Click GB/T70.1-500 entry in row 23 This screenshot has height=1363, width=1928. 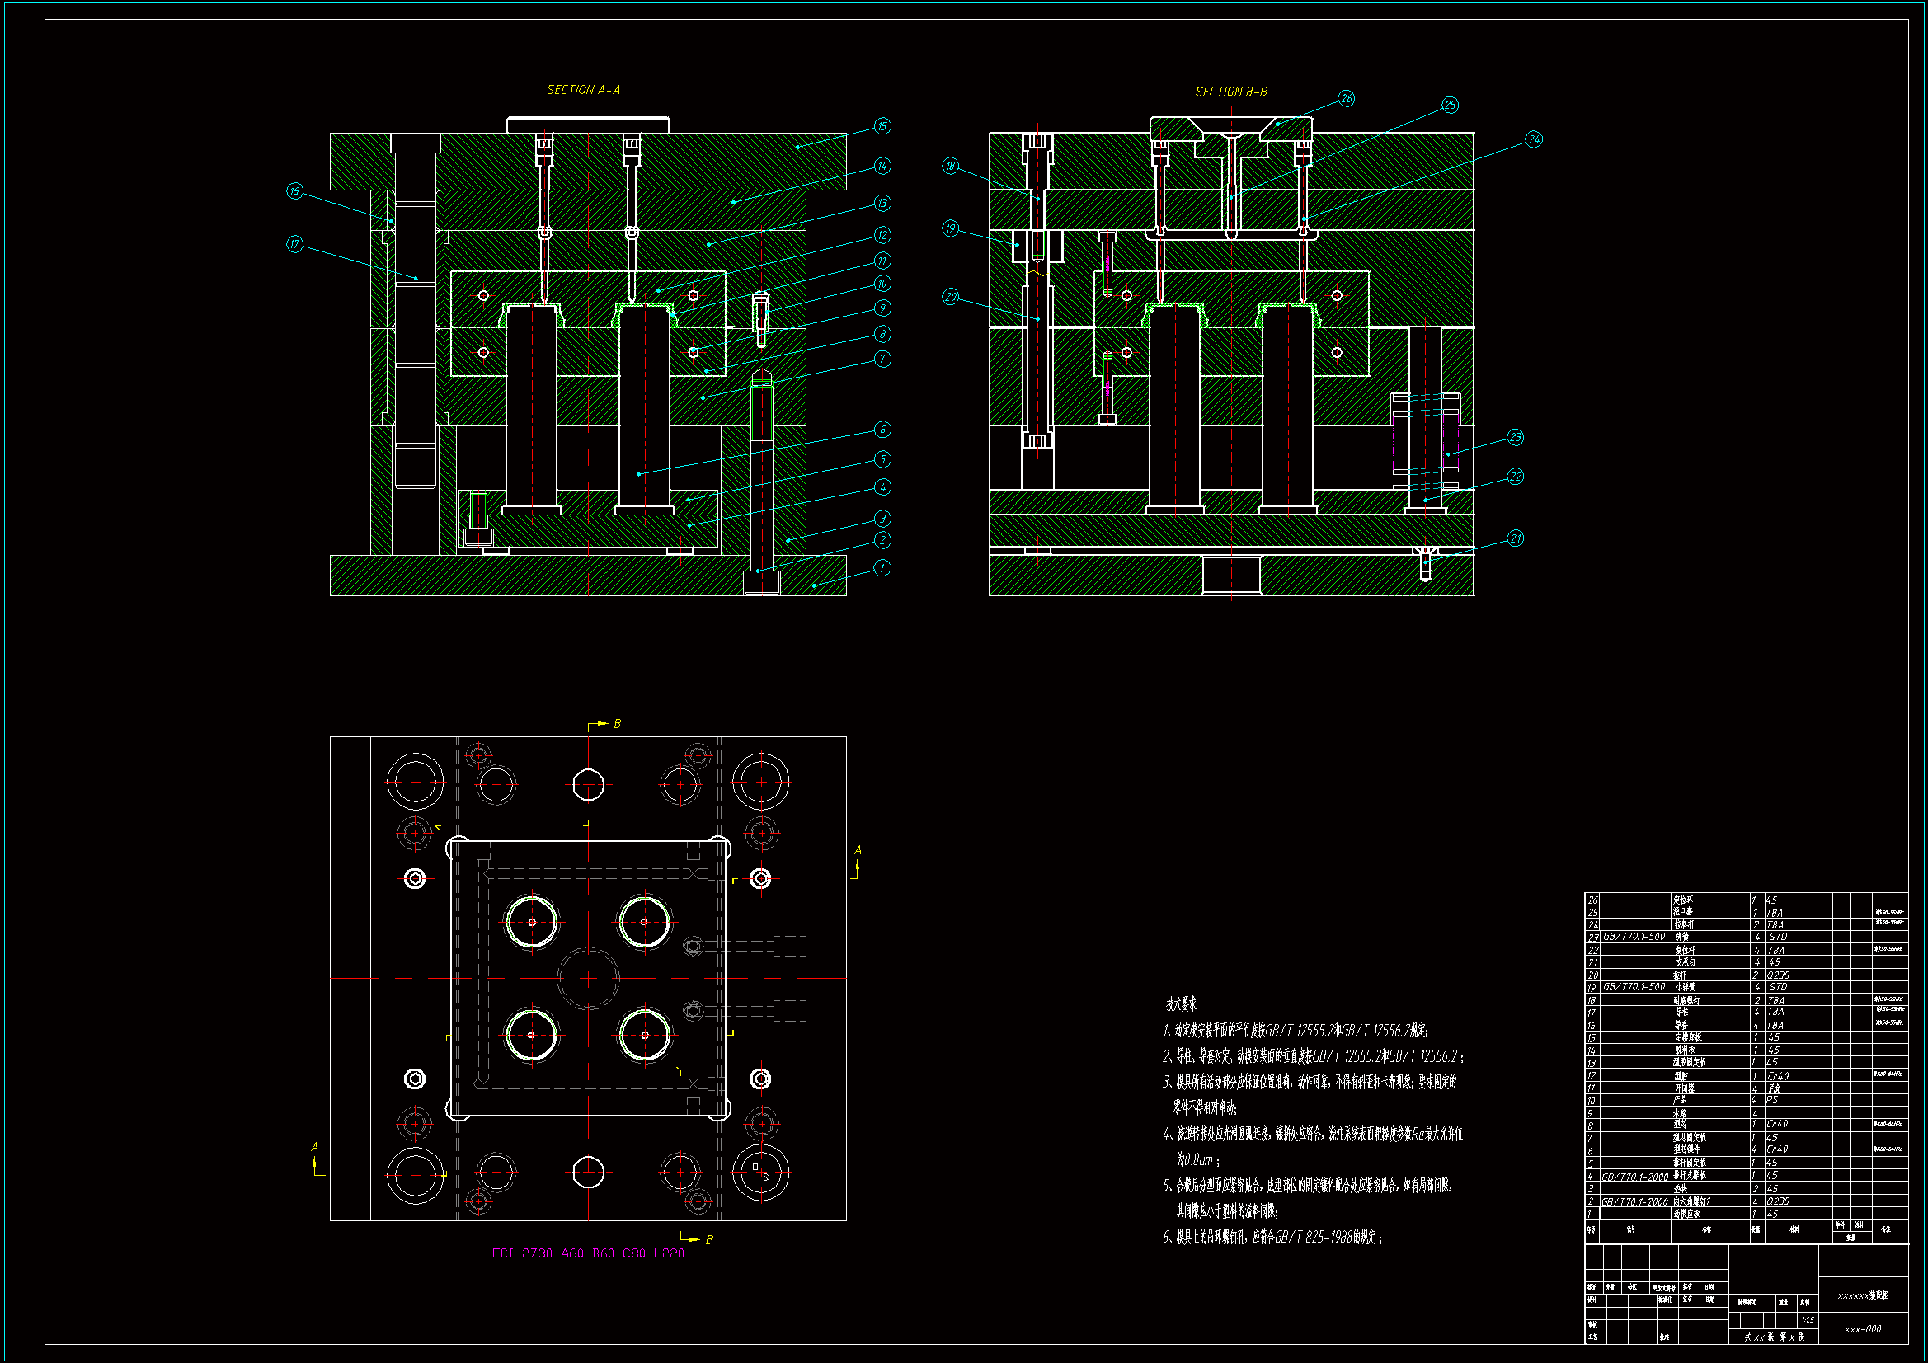click(x=1634, y=937)
